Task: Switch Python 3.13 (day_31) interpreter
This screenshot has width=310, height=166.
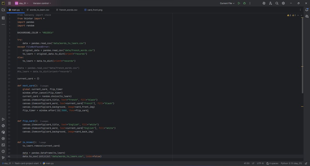Action: coord(292,163)
